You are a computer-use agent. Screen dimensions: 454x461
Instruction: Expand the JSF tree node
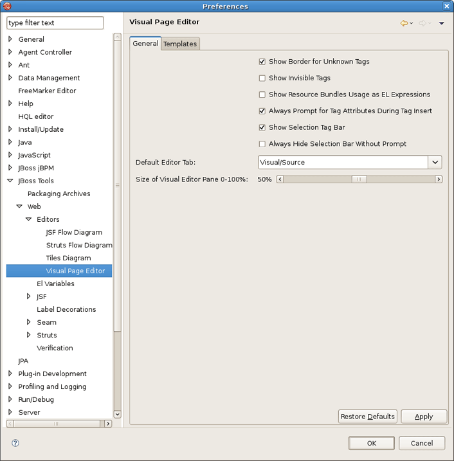29,296
